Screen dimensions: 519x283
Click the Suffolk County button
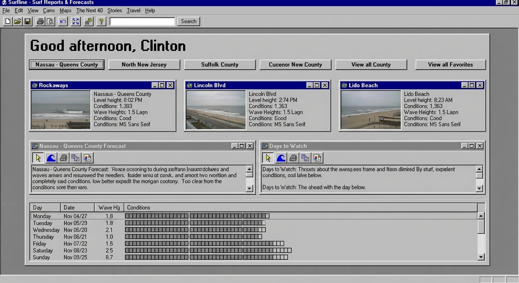(220, 64)
